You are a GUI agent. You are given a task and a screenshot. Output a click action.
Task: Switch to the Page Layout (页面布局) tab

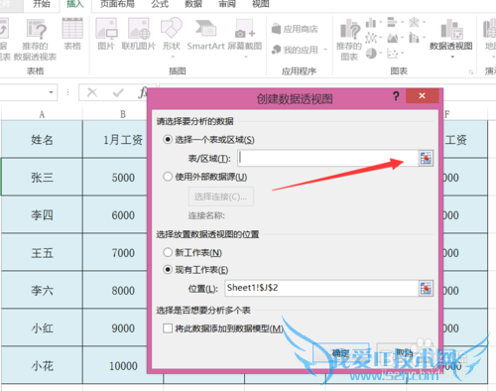(x=117, y=4)
